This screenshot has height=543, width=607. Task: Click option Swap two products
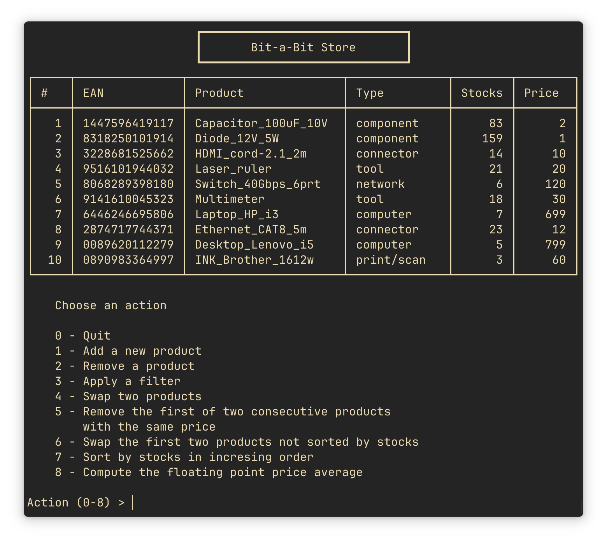[x=142, y=396]
